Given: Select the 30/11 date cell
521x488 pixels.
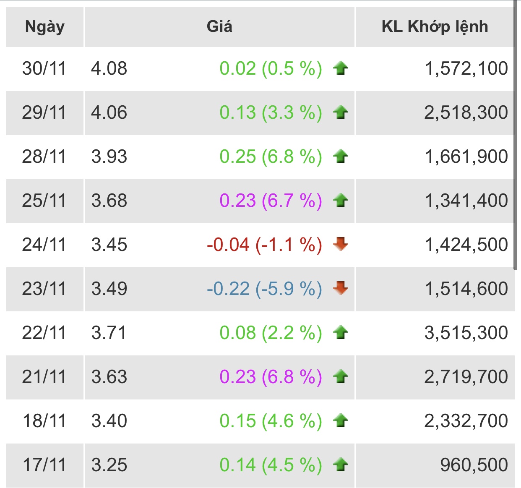Looking at the screenshot, I should [x=44, y=68].
